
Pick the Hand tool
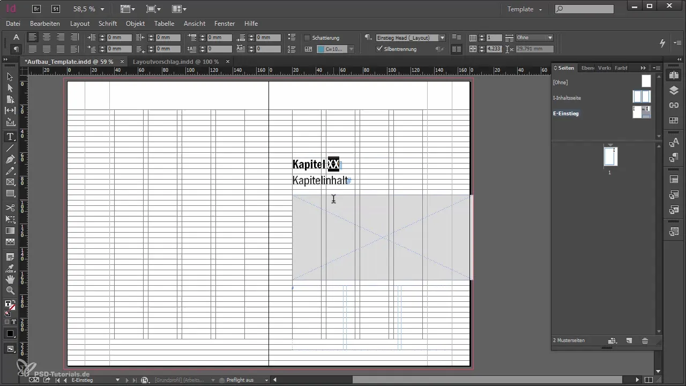click(x=10, y=279)
